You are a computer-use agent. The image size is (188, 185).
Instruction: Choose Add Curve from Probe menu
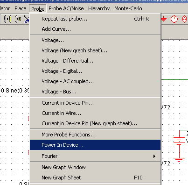pos(95,29)
